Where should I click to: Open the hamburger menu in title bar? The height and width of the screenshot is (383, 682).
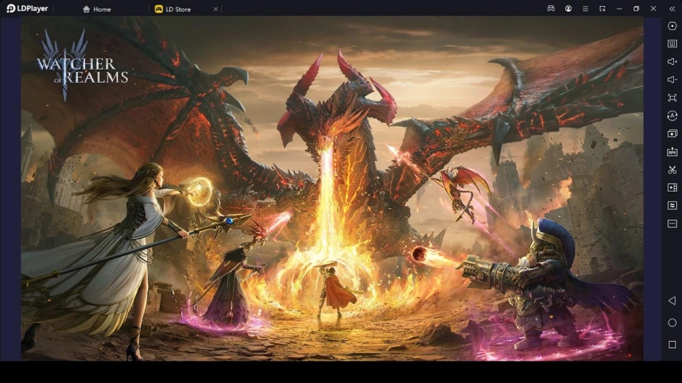pos(585,9)
